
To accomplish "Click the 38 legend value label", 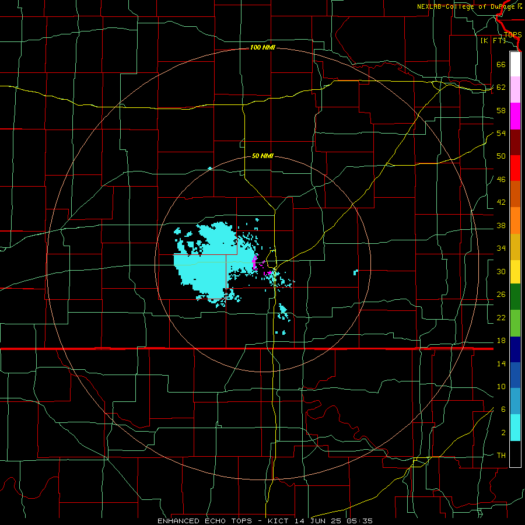I will [x=501, y=225].
